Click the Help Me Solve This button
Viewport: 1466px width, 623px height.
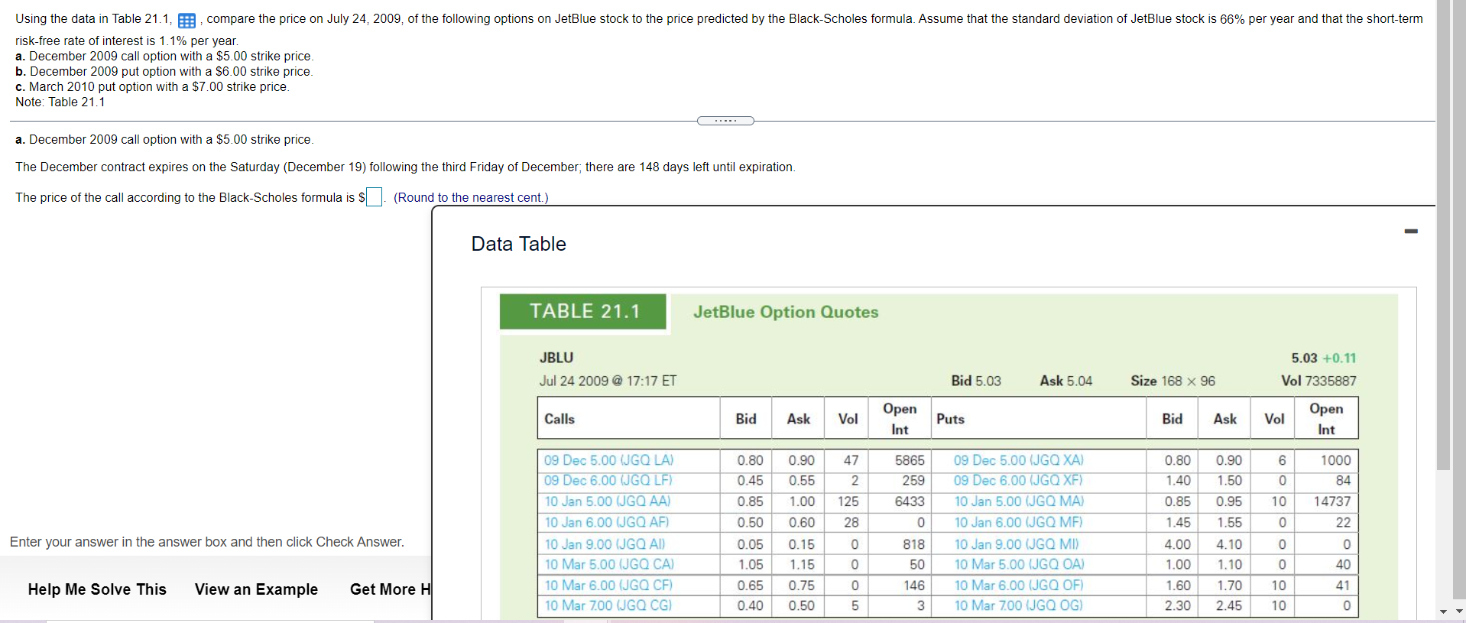(97, 589)
